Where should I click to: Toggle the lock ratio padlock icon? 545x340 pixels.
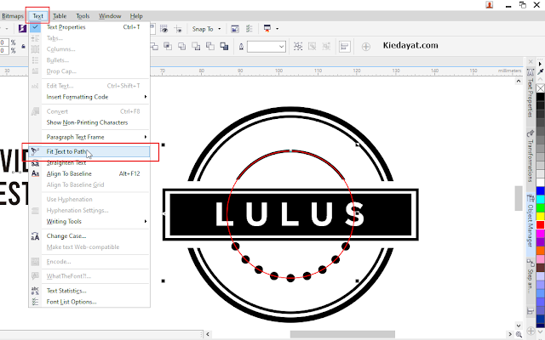coord(23,46)
